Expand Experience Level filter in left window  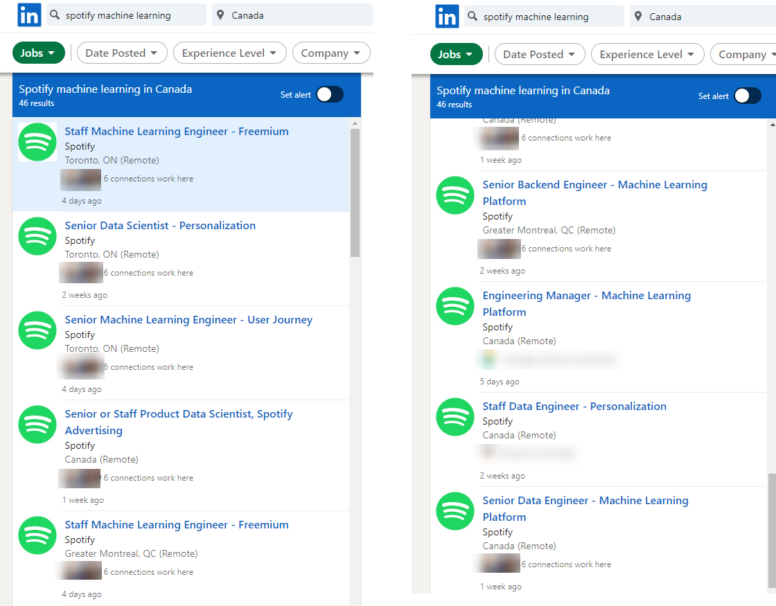(229, 53)
